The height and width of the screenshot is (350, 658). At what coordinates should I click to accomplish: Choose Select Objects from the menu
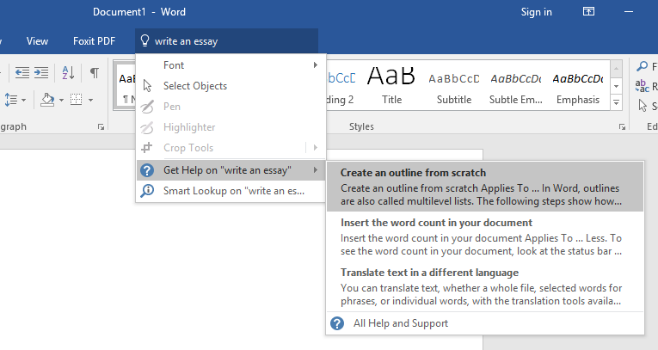[x=231, y=86]
